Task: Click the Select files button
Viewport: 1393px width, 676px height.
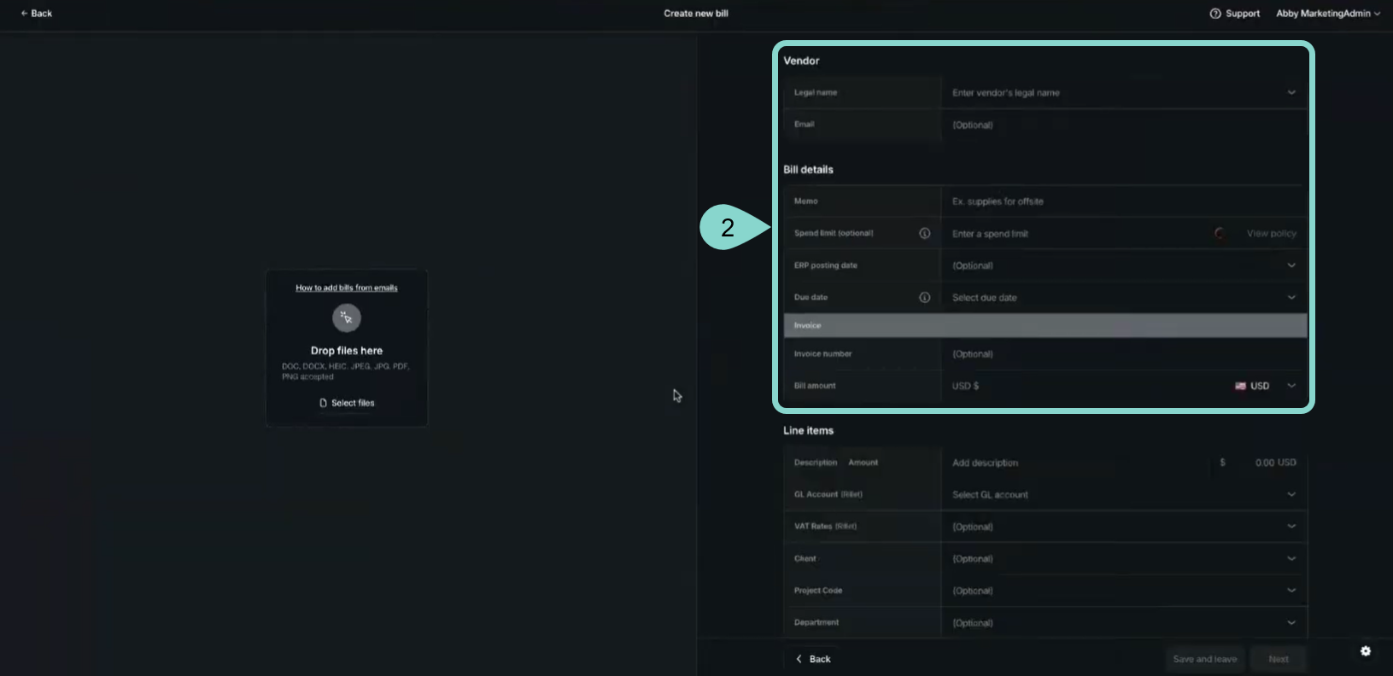Action: click(347, 403)
